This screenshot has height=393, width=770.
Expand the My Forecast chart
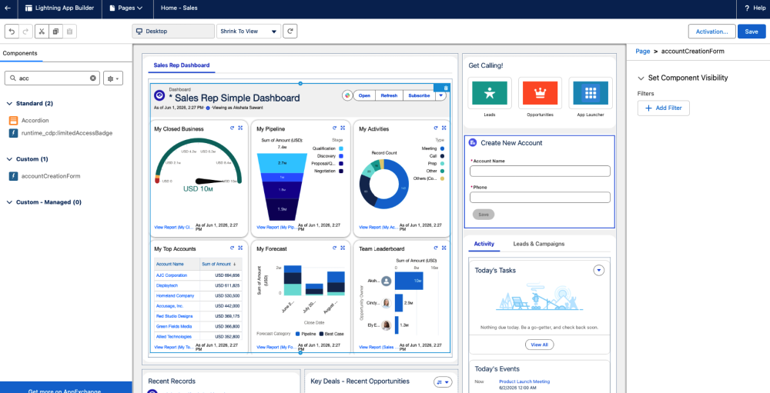(343, 248)
